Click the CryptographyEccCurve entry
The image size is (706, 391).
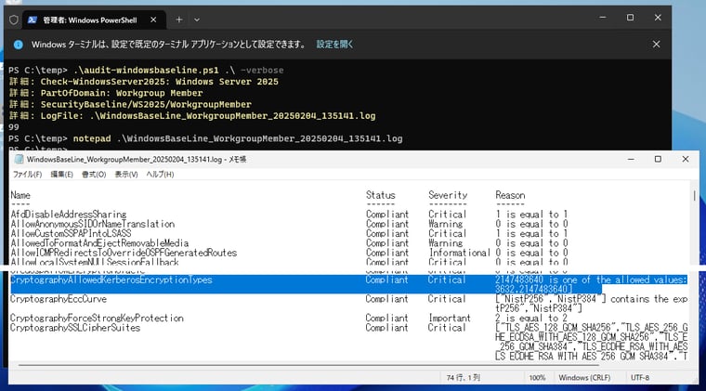coord(59,299)
